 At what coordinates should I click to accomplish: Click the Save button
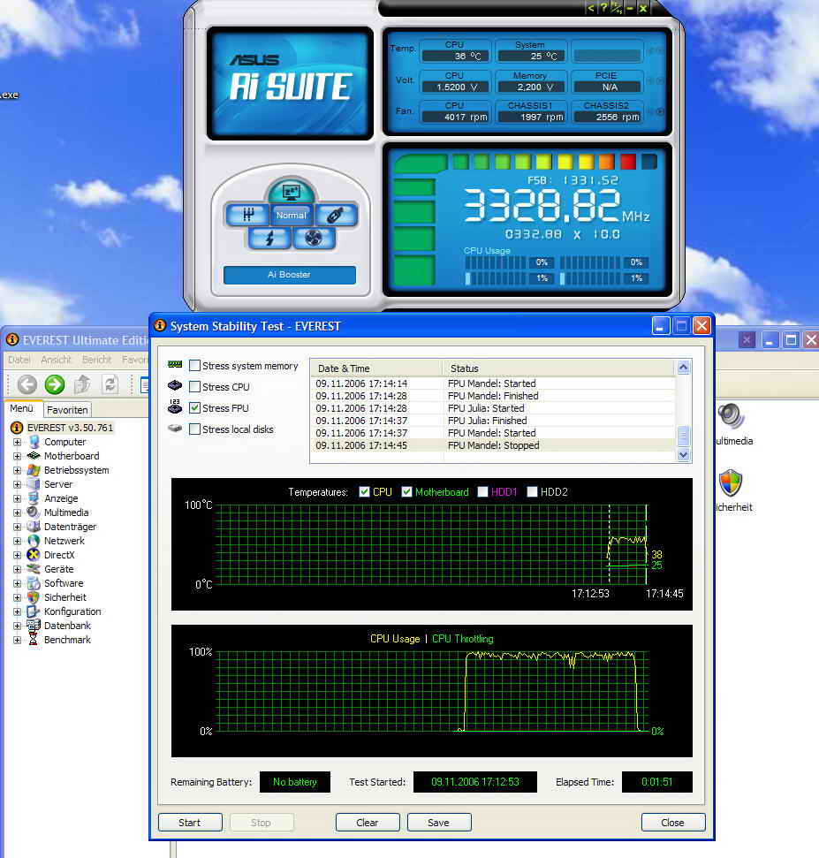pyautogui.click(x=439, y=823)
